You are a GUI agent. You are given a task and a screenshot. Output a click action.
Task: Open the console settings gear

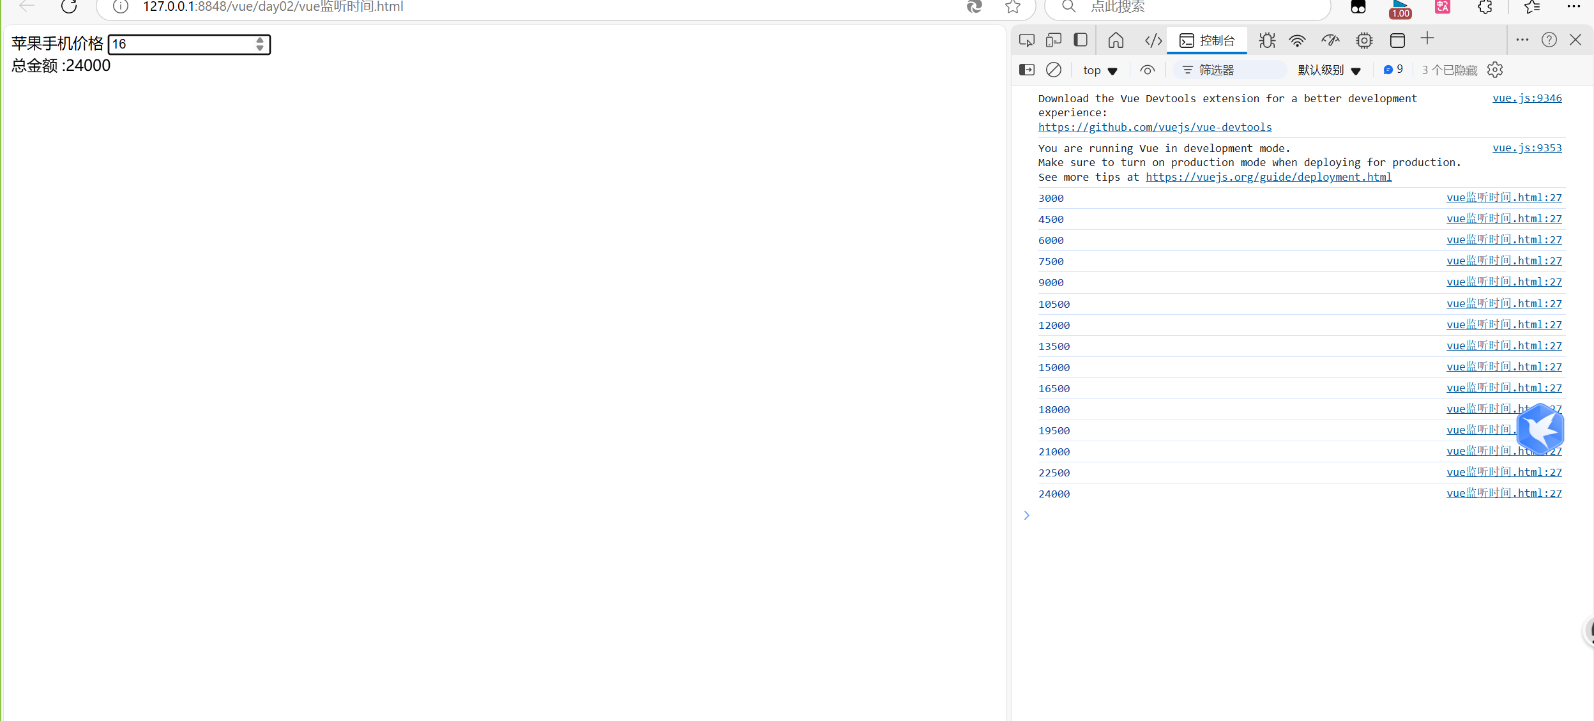tap(1495, 70)
